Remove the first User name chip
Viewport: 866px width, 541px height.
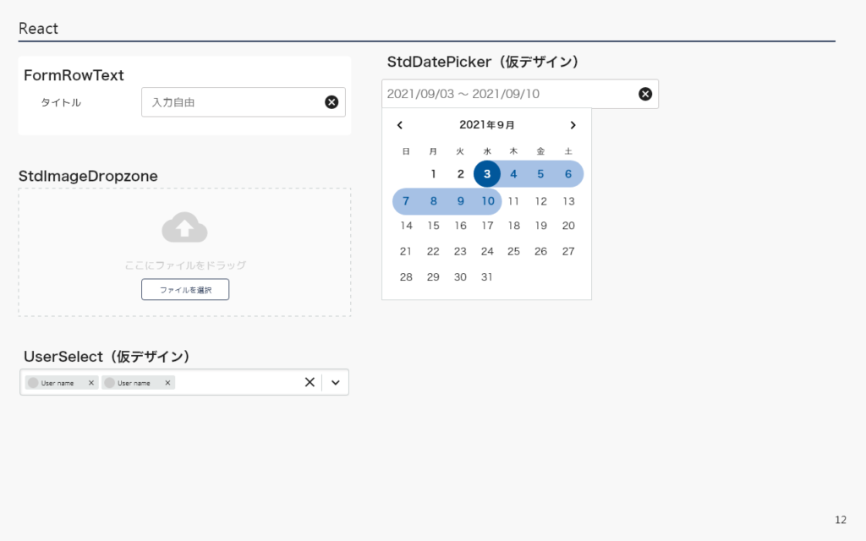(91, 383)
